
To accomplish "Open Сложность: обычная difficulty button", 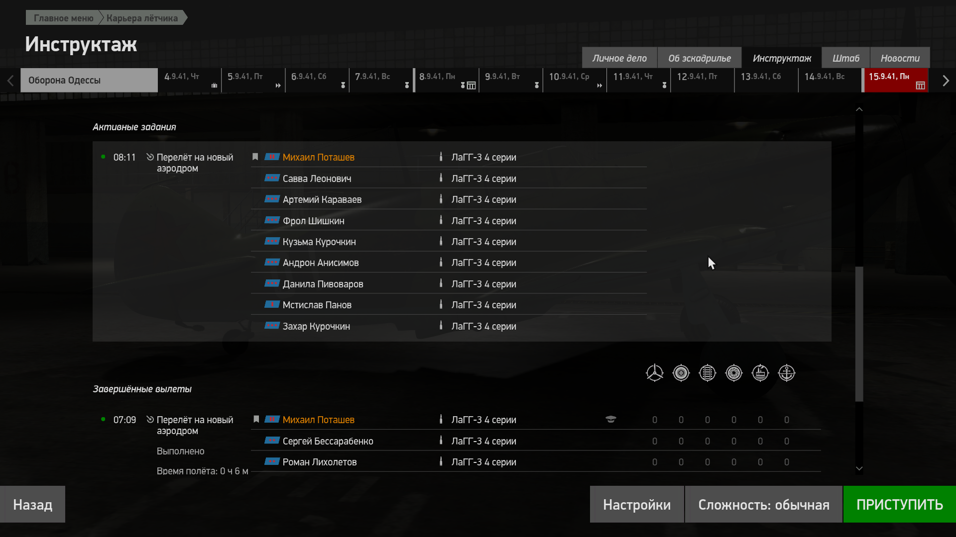I will pos(763,505).
